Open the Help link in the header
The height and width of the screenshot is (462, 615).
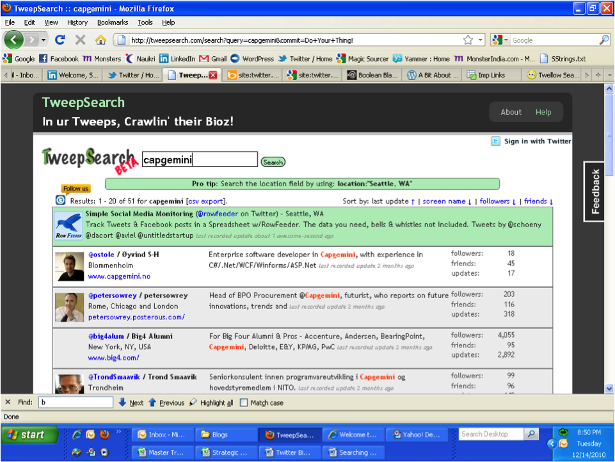[543, 112]
